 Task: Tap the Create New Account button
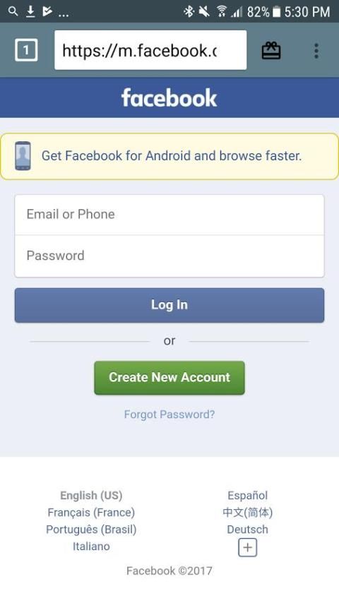(169, 378)
